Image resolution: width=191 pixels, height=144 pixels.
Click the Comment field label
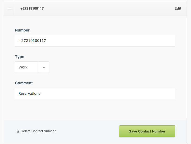[24, 83]
